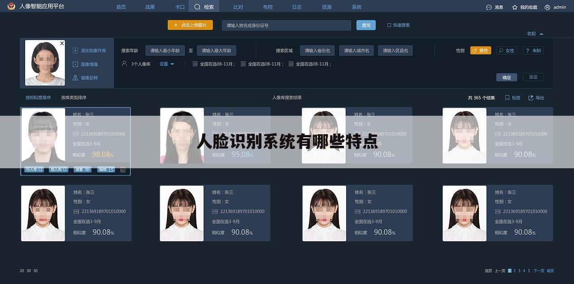
Task: Open 请输入城市名 city selector
Action: (357, 51)
